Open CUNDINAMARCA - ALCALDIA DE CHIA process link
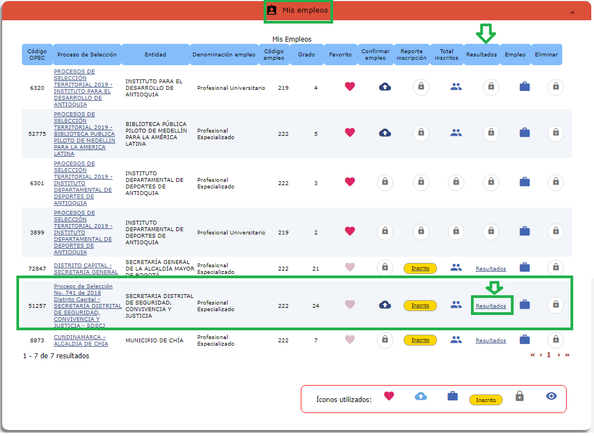Image resolution: width=594 pixels, height=436 pixels. pyautogui.click(x=80, y=340)
